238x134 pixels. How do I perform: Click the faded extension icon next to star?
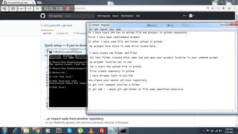pos(218,8)
